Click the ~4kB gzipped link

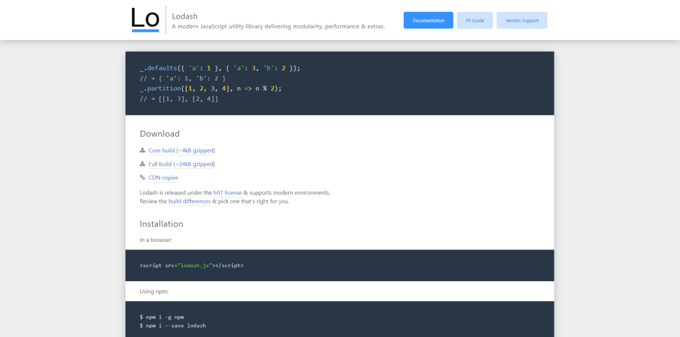click(x=196, y=151)
